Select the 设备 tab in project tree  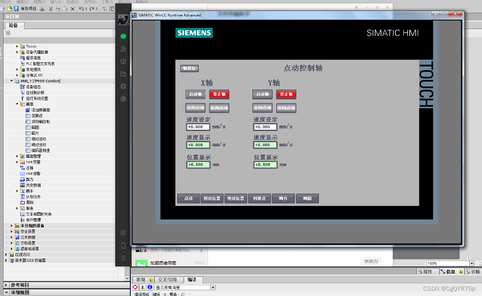(x=13, y=25)
